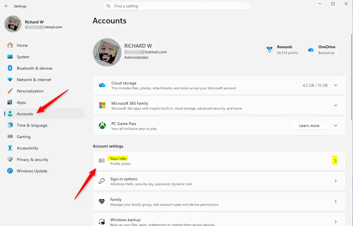Open Home in the sidebar
Image resolution: width=353 pixels, height=226 pixels.
point(44,45)
